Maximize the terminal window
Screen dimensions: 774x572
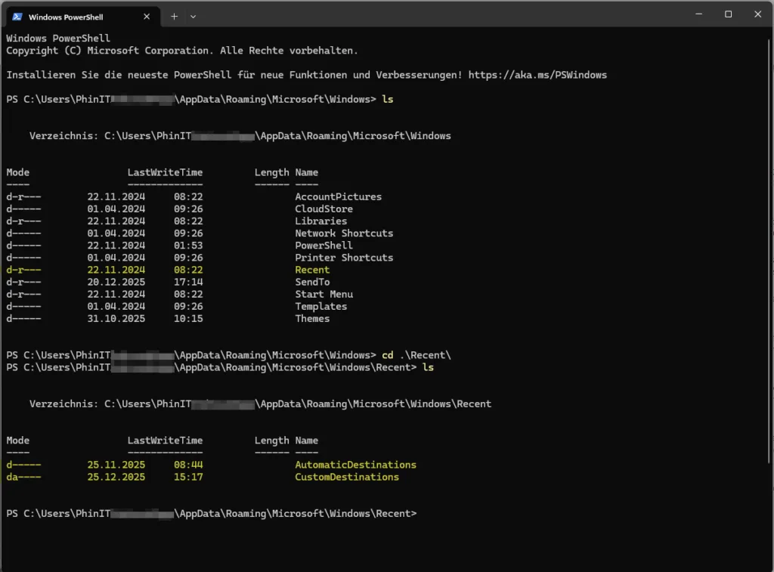point(728,14)
